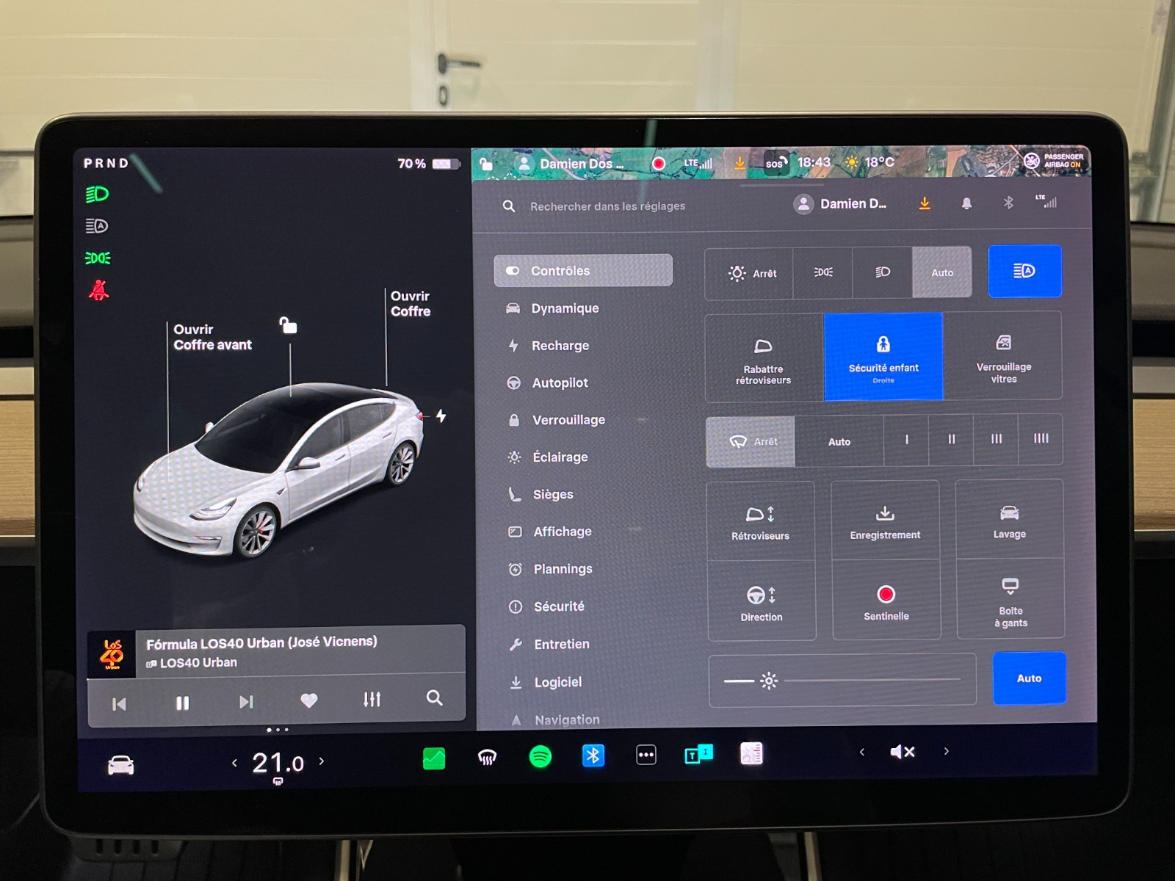
Task: Open the Damien D profile selector
Action: pyautogui.click(x=841, y=204)
